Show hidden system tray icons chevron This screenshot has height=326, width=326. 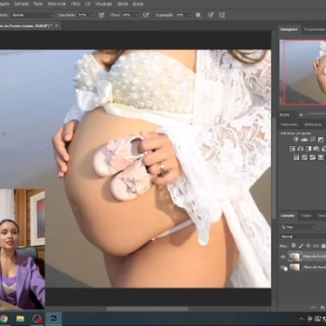[301, 319]
